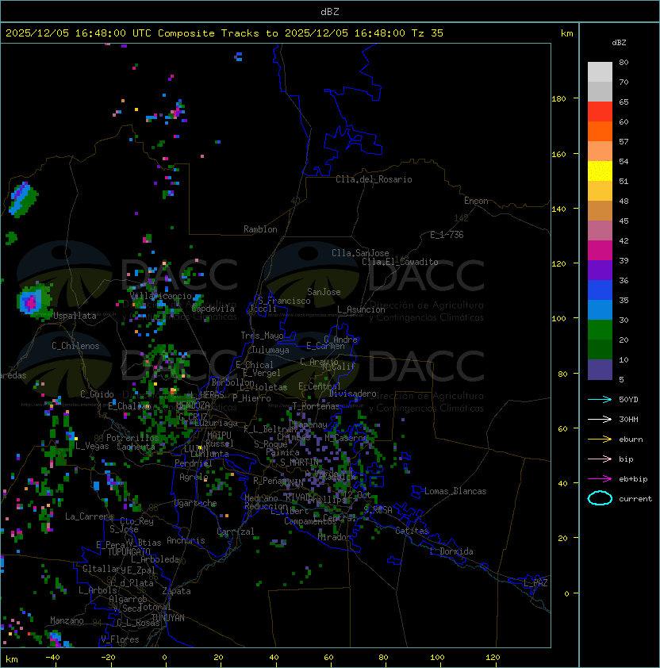The height and width of the screenshot is (668, 660).
Task: Click the 5 dBZ dark purple swatch
Action: tap(600, 370)
